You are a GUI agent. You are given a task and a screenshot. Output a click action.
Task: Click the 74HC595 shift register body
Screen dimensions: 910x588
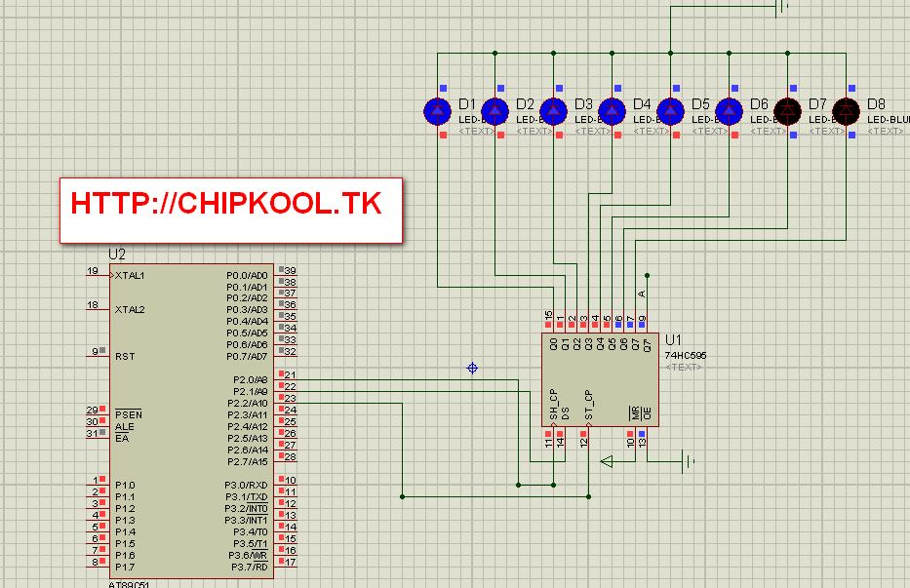point(600,380)
